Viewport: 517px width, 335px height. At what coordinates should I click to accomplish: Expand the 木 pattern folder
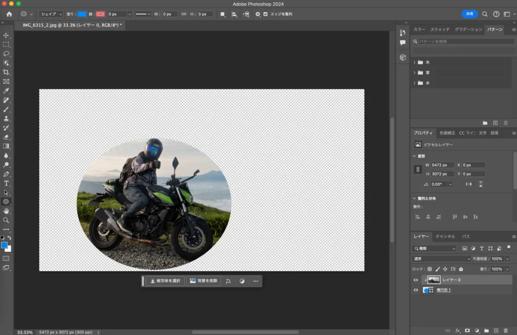[x=415, y=62]
